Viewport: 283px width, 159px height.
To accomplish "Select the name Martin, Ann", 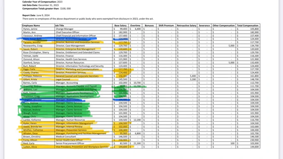I will (30, 32).
